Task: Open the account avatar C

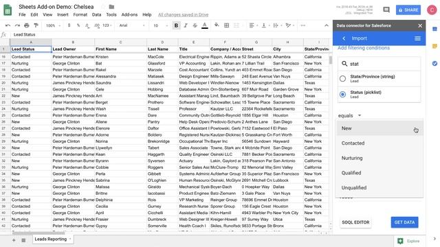Action: point(432,10)
